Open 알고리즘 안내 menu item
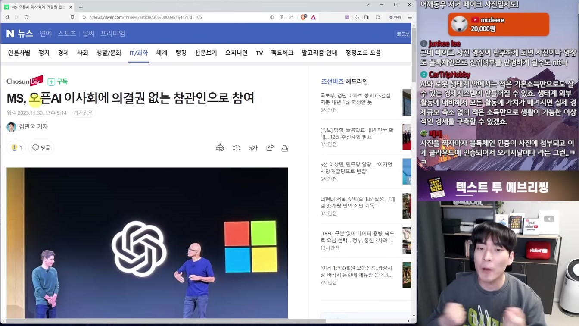Viewport: 579px width, 326px height. click(319, 53)
